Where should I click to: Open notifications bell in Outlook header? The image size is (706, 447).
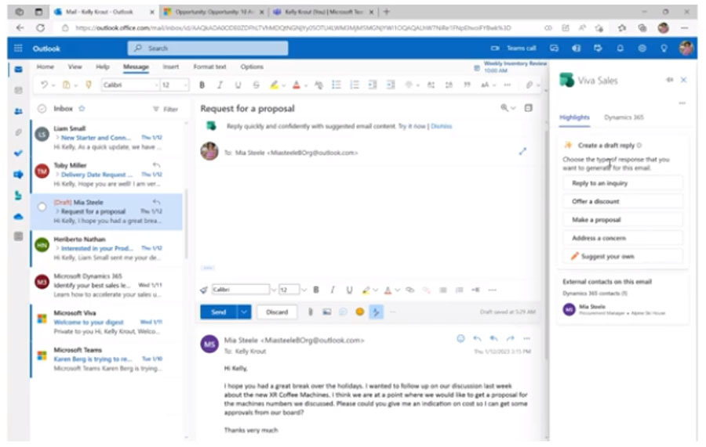(x=620, y=48)
